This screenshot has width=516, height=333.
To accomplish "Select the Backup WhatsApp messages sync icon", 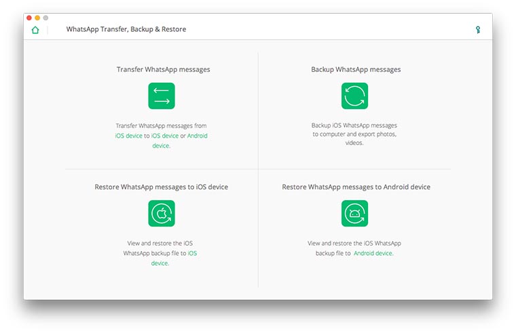I will click(x=354, y=96).
